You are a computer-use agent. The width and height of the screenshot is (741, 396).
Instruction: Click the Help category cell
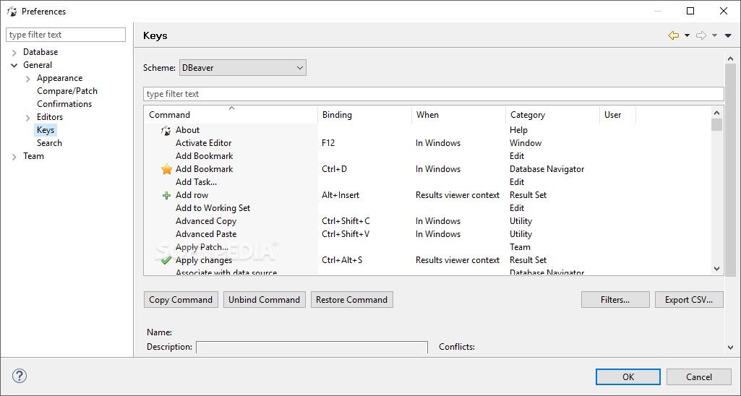tap(518, 130)
